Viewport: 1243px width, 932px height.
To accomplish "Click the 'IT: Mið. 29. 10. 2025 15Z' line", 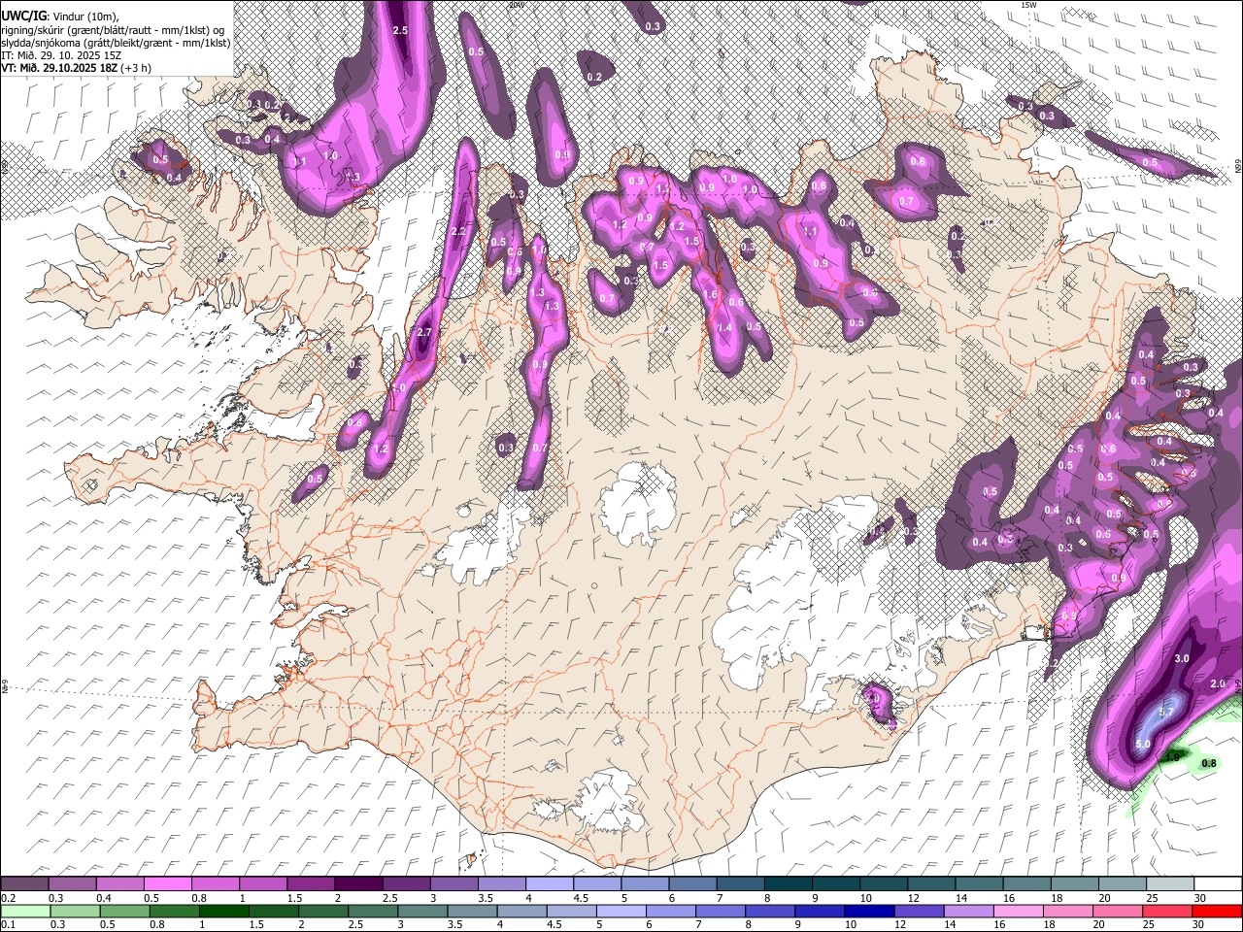I will [61, 55].
